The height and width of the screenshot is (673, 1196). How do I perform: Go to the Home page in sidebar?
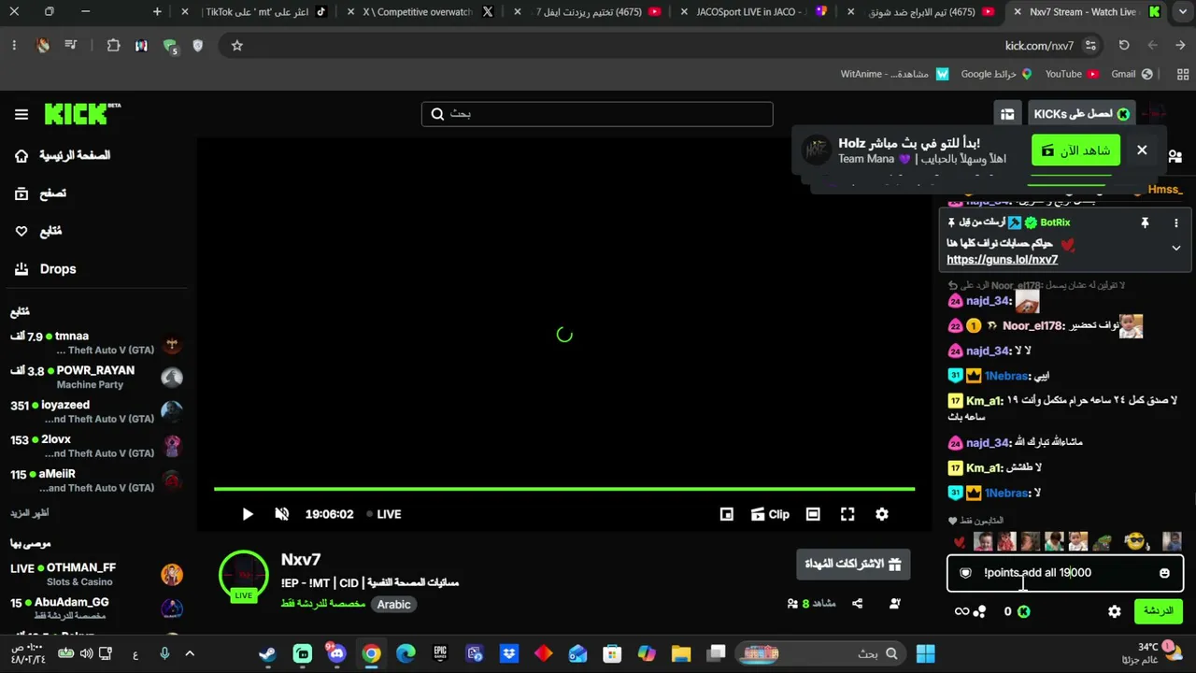pos(62,155)
